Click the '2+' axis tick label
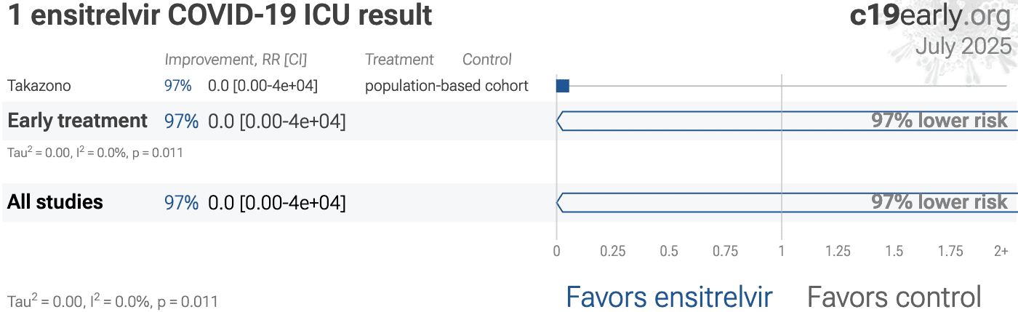Screen dimensions: 1018x312 pos(1001,252)
